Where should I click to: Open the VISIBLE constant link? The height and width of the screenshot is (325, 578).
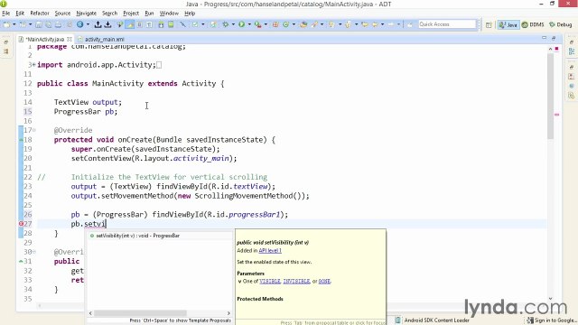(270, 281)
